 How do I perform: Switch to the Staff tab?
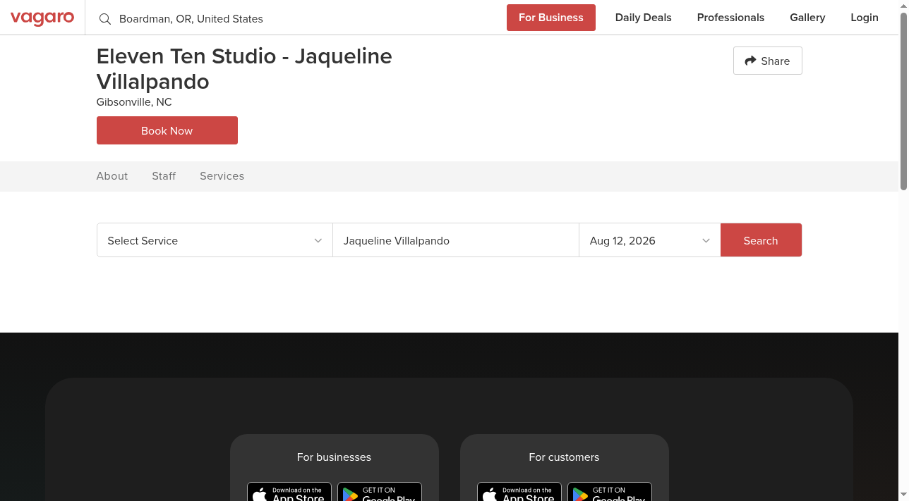[x=164, y=176]
